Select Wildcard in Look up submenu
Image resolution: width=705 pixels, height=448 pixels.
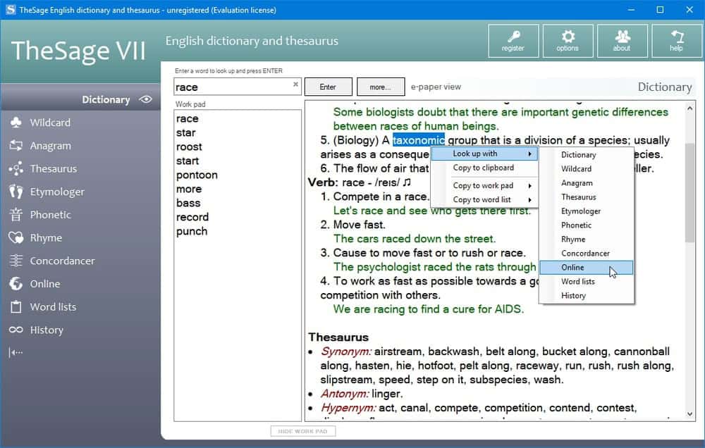(587, 168)
